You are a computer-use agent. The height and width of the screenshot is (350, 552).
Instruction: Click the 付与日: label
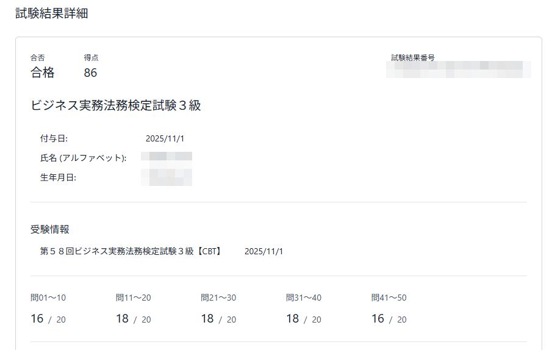[54, 138]
